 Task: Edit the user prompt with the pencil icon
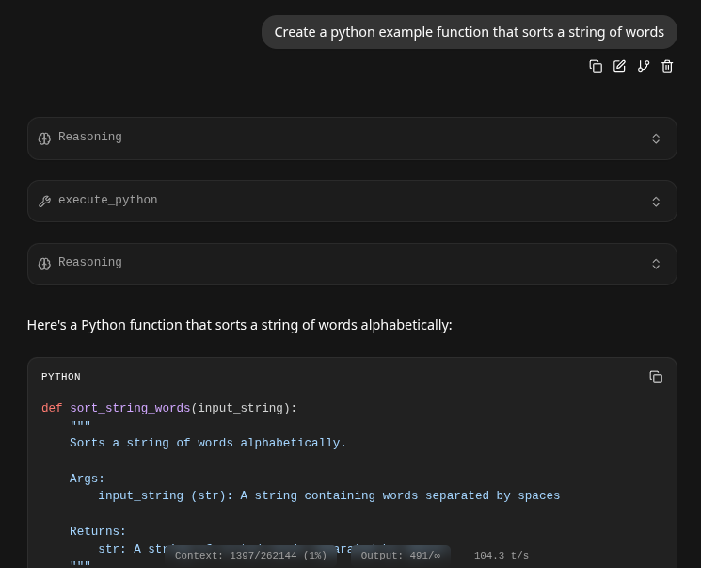pos(619,66)
